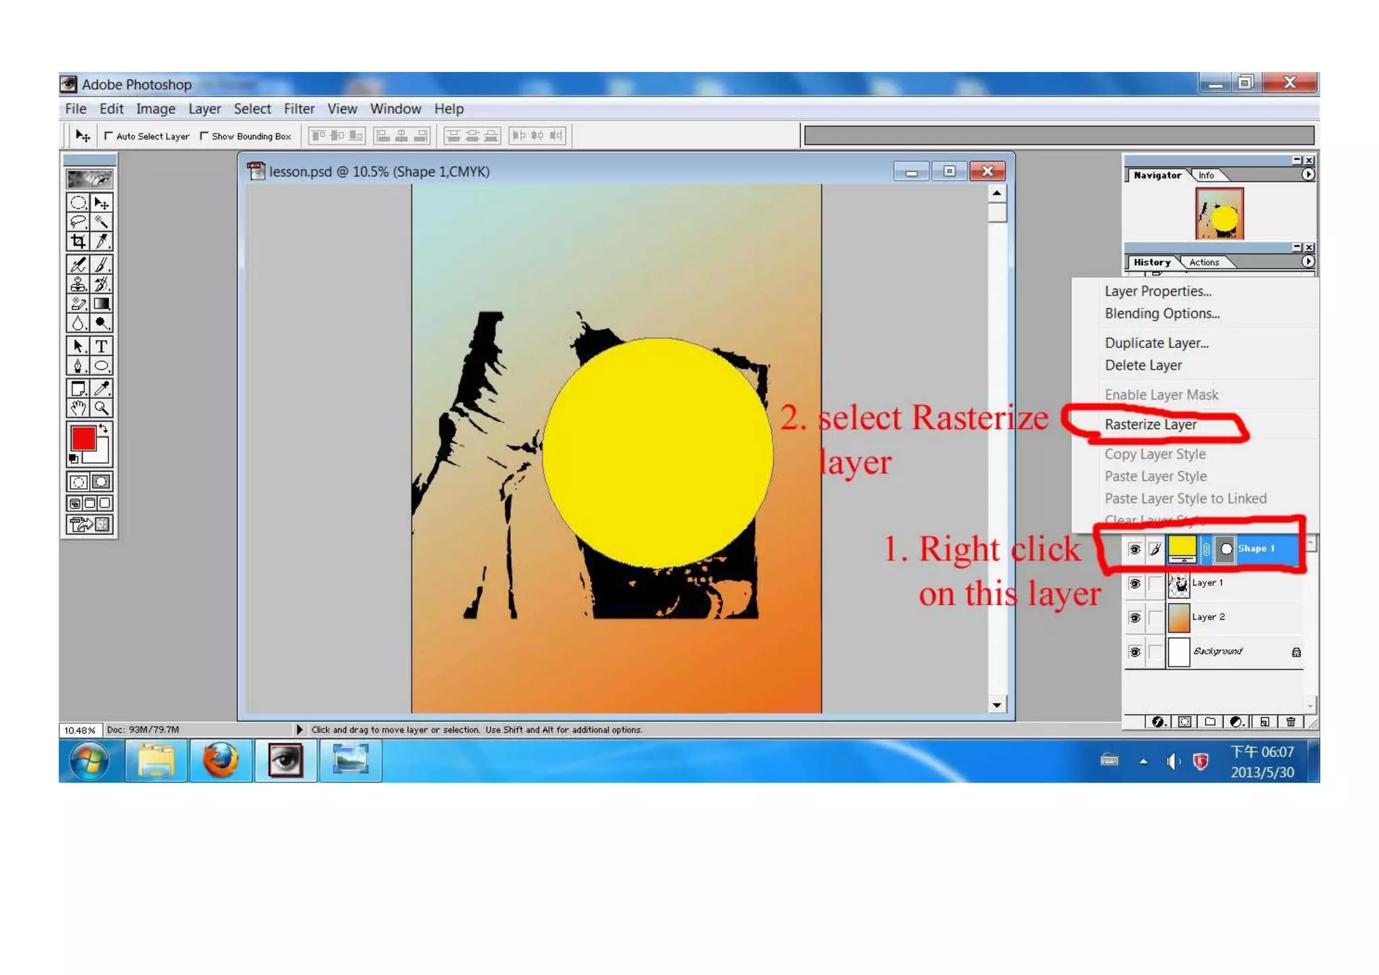Select the Ellipse shape tool

tap(102, 365)
